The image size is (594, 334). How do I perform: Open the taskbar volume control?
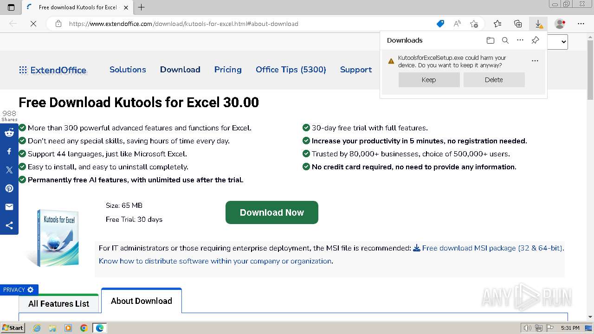click(x=527, y=328)
